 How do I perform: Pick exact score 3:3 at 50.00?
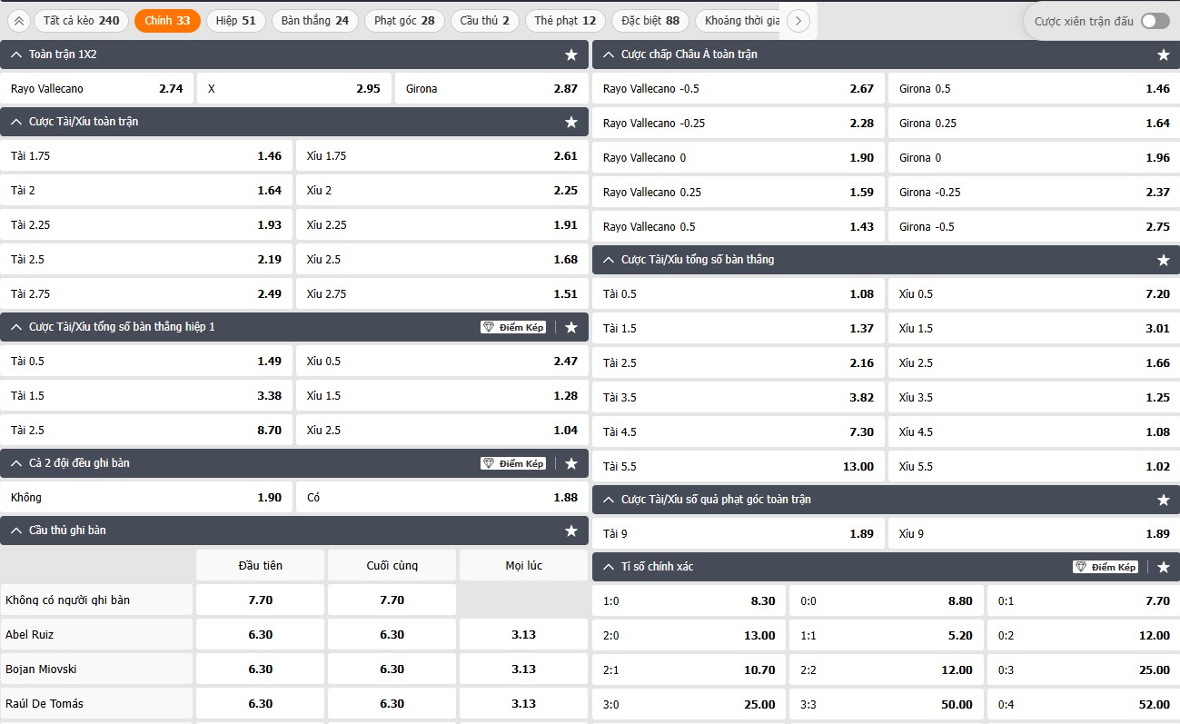tap(887, 705)
